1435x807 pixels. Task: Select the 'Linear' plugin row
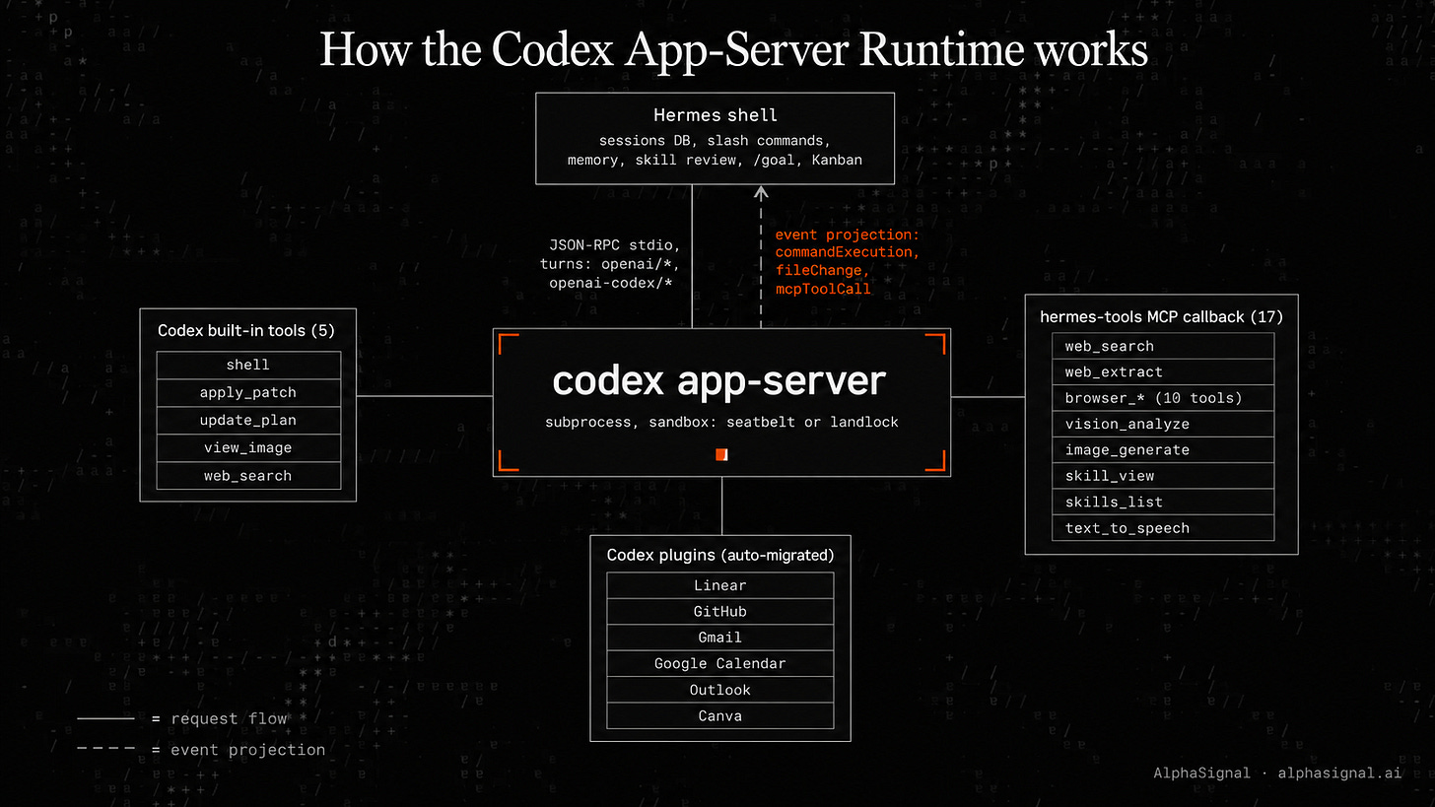720,585
